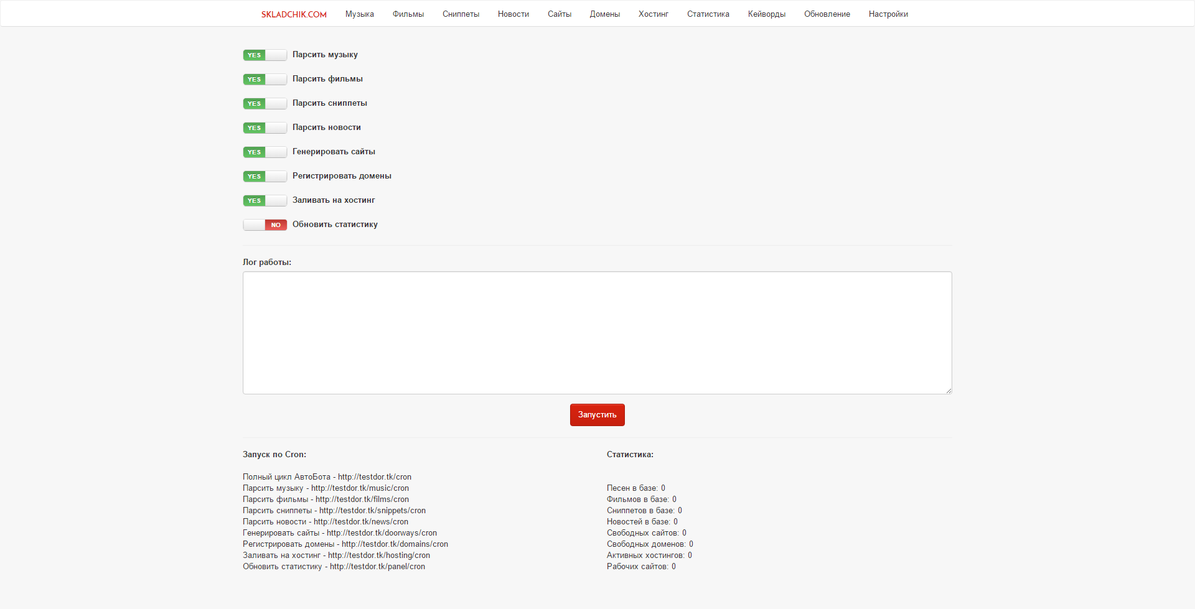Turn off Парсить сниппеты toggle
Screen dimensions: 1195x609
[265, 103]
